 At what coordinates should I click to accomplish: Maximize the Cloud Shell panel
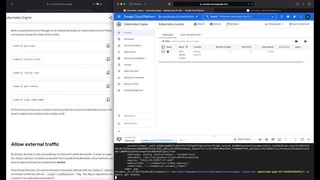click(x=295, y=139)
